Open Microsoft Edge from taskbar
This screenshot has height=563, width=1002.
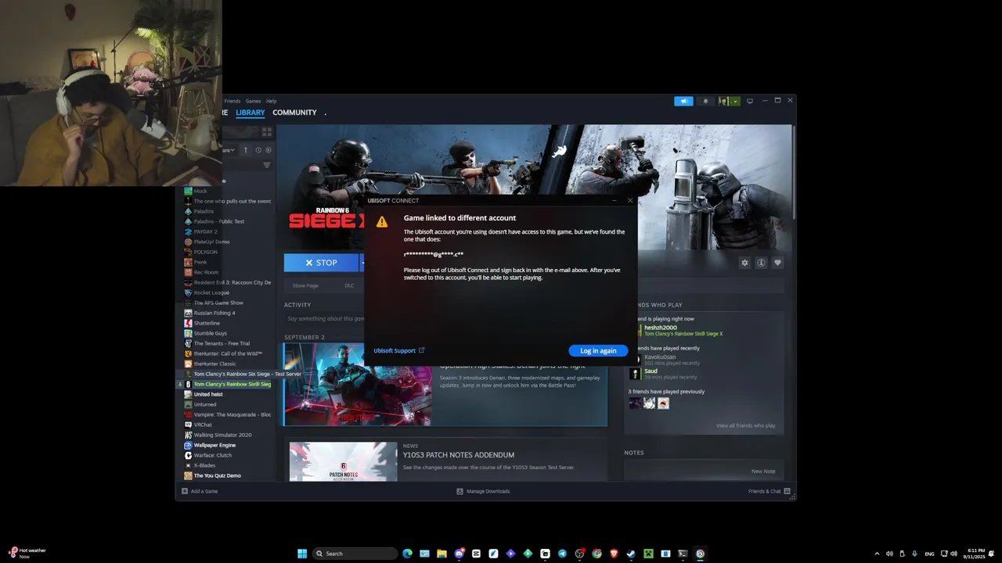tap(407, 554)
